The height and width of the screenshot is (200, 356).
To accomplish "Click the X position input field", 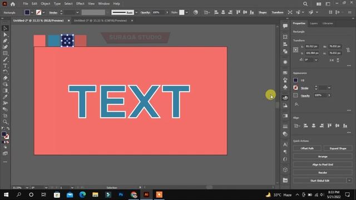I will click(x=311, y=46).
